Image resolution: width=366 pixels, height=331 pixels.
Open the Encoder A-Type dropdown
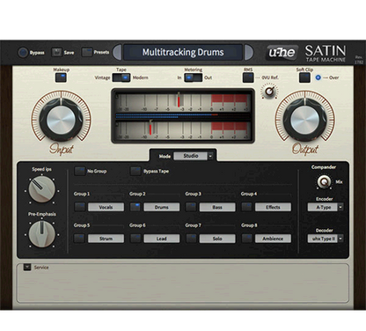point(326,207)
